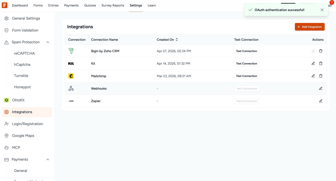Open the Learn tab

click(152, 5)
